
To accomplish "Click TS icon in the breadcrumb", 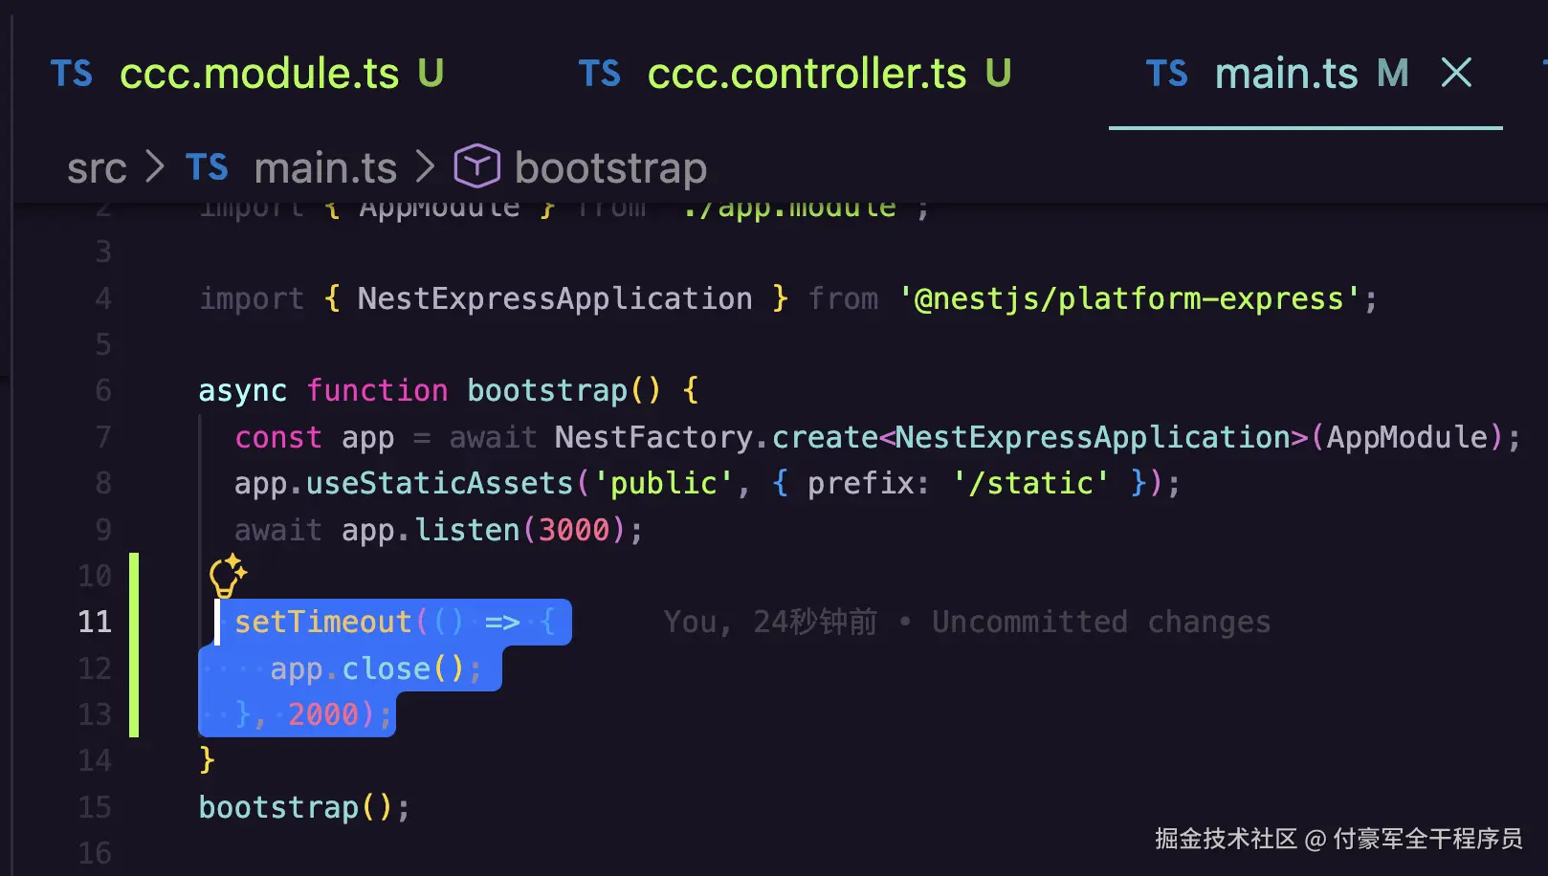I will (x=207, y=167).
